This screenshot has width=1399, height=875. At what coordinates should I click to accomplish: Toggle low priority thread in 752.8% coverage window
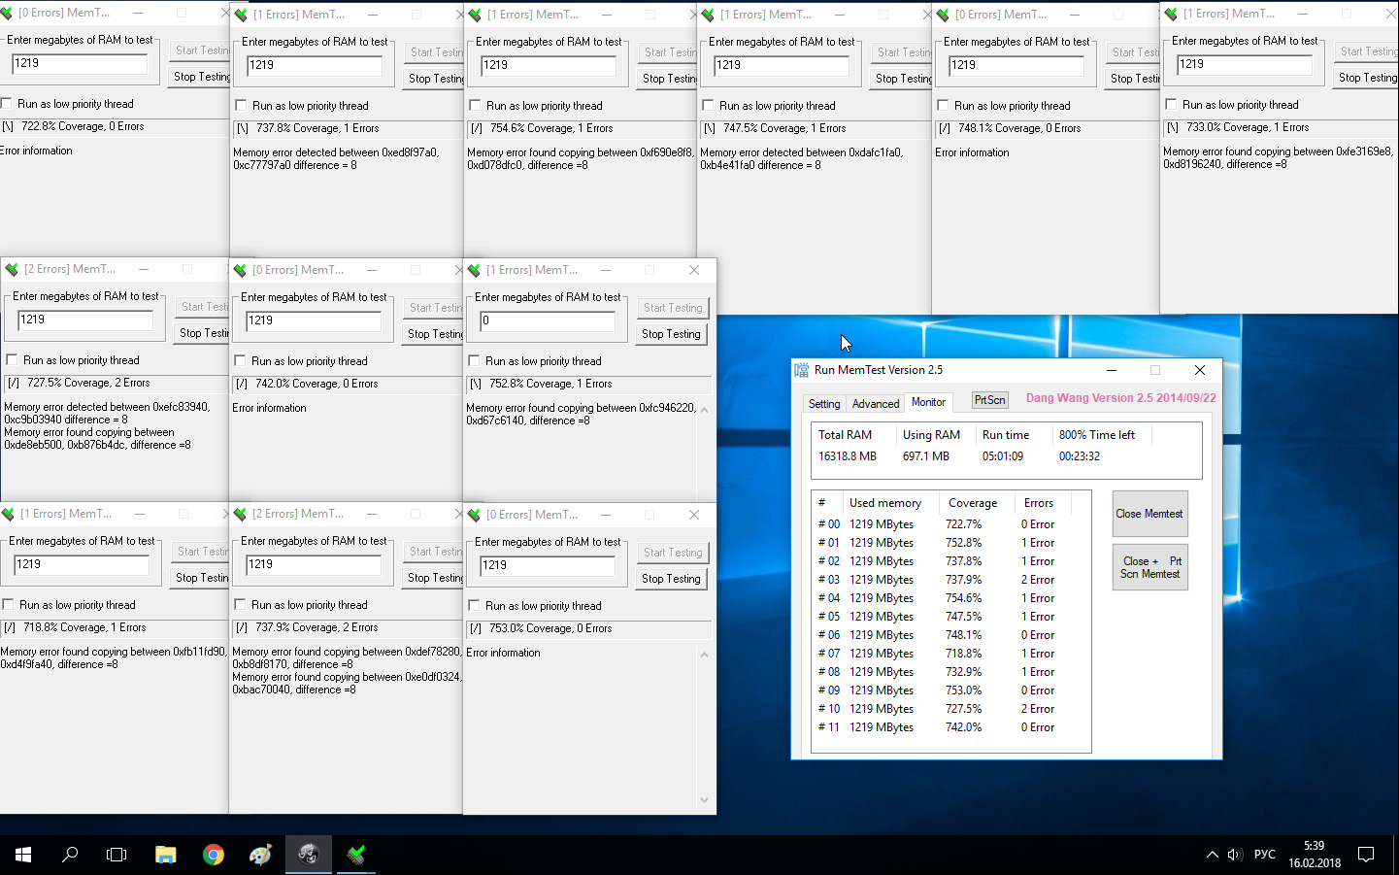coord(475,361)
